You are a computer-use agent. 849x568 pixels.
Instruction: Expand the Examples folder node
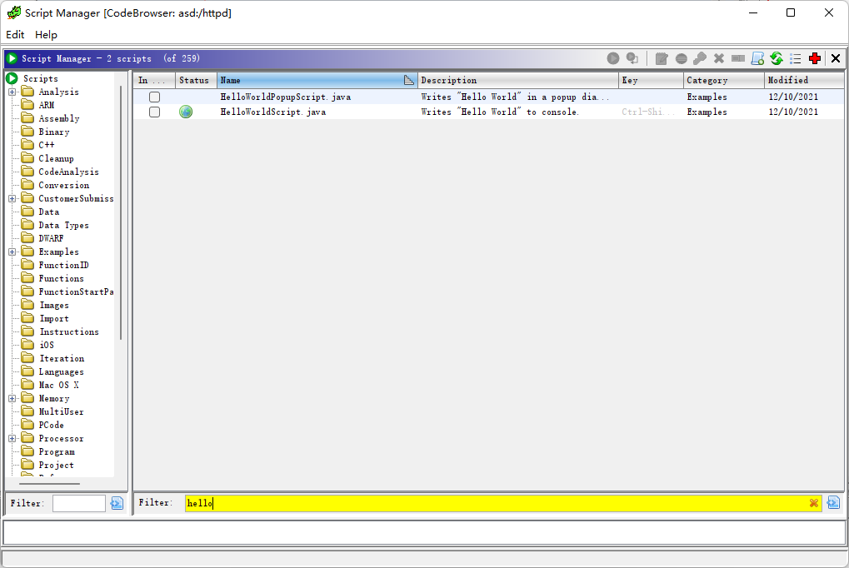[x=12, y=252]
